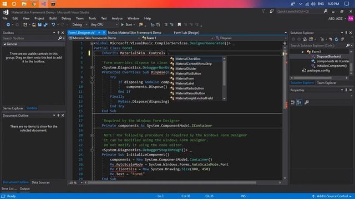The image size is (355, 199).
Task: Open the Analyze menu
Action: pos(117,18)
